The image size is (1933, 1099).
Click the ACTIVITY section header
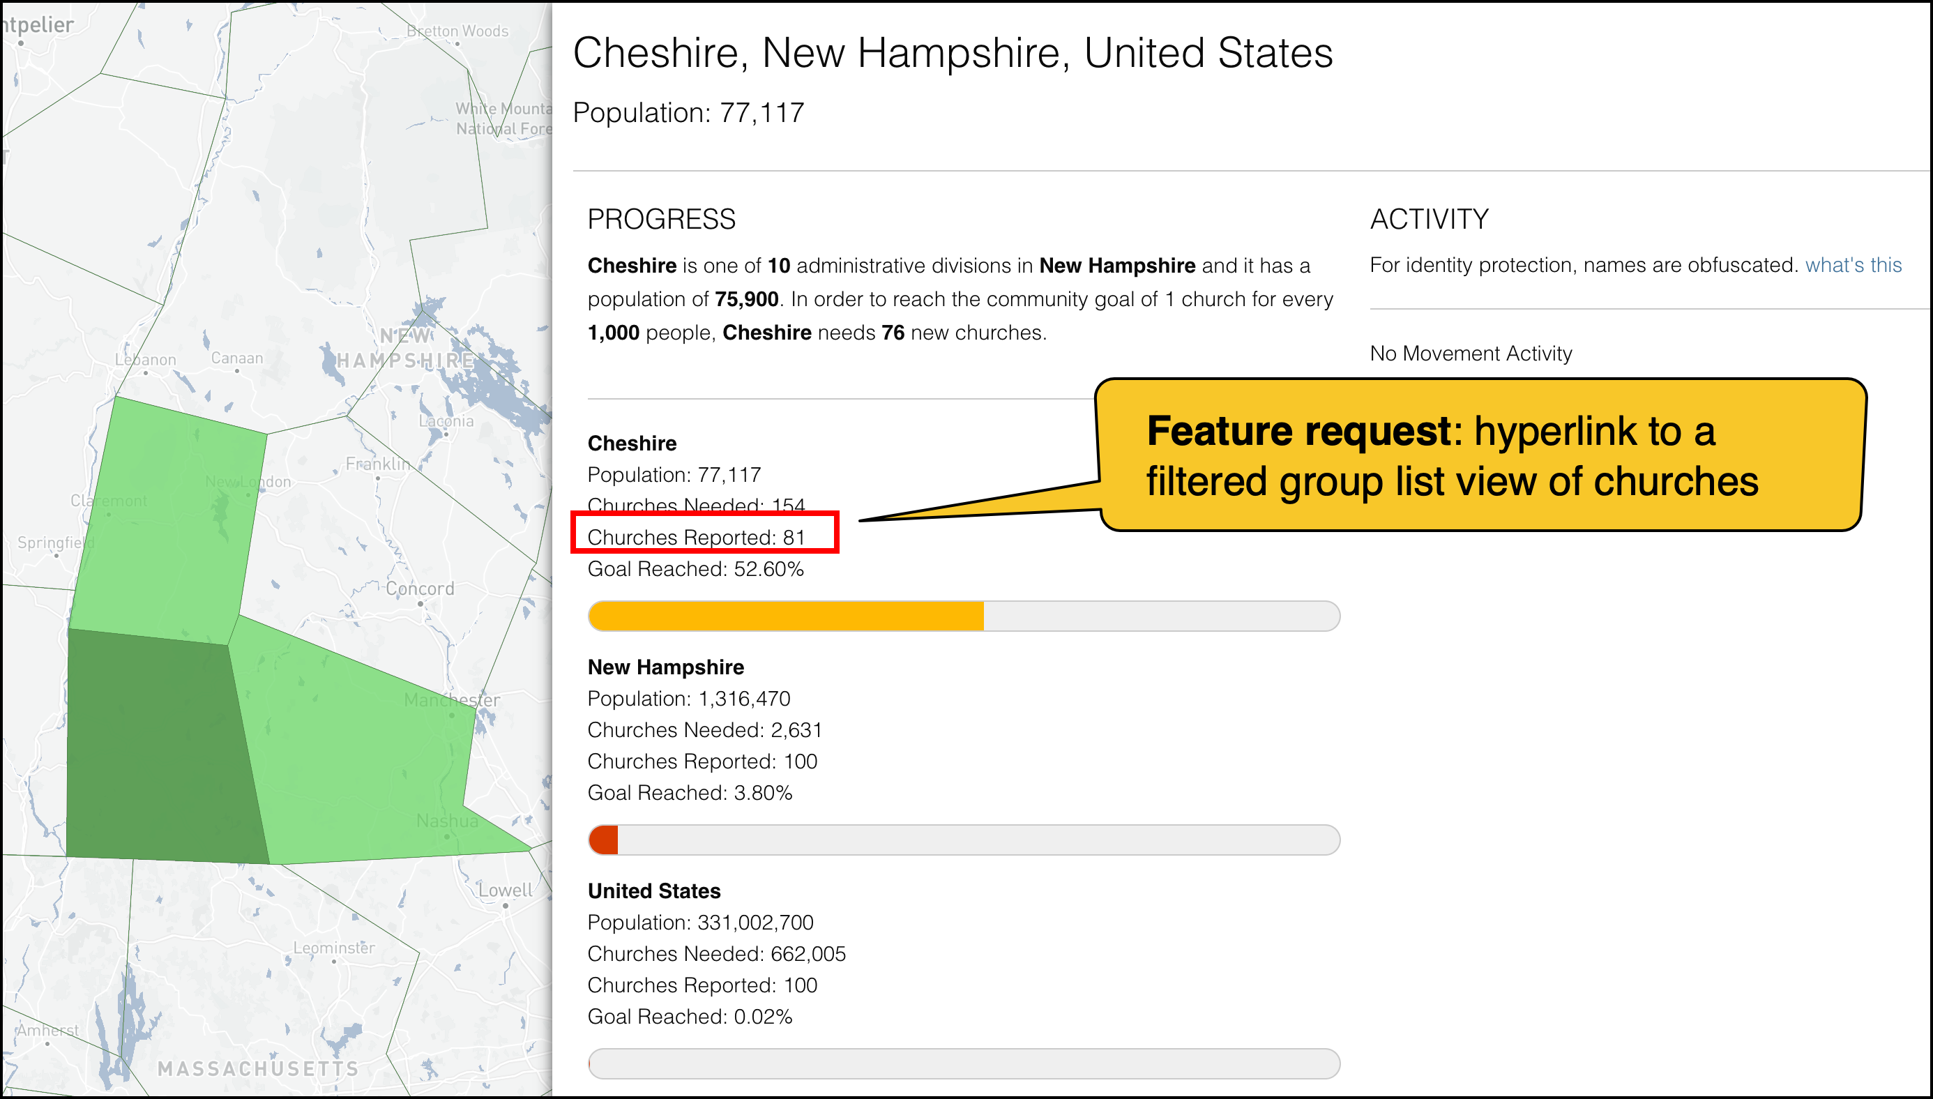tap(1429, 219)
